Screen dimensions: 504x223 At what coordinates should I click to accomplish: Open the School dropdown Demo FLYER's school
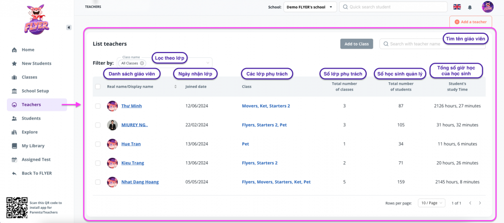click(x=310, y=7)
